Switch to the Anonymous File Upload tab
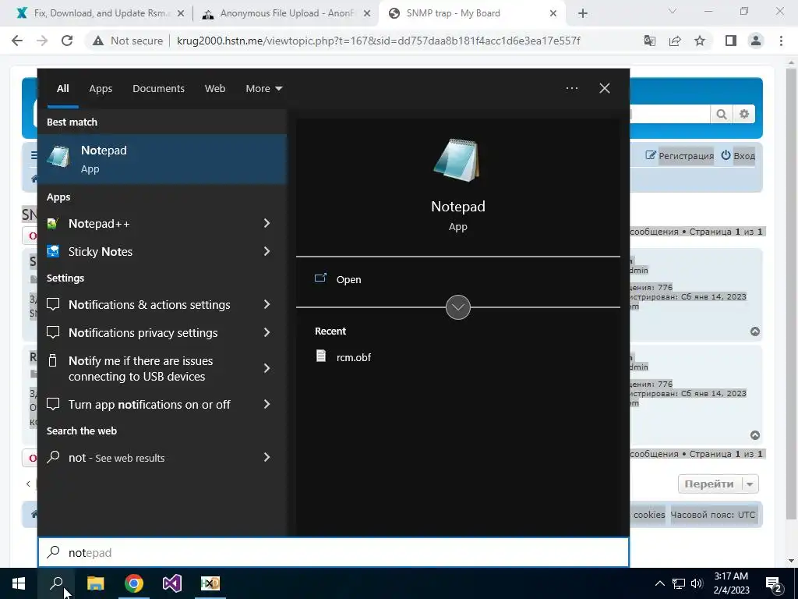 [285, 13]
